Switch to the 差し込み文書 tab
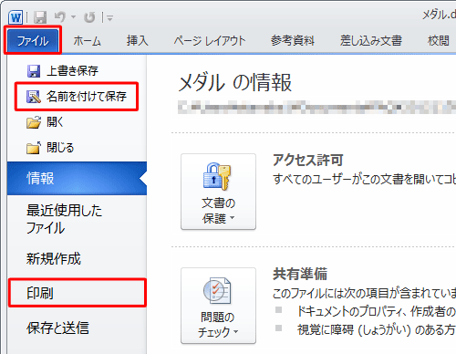456x354 pixels. [x=371, y=40]
